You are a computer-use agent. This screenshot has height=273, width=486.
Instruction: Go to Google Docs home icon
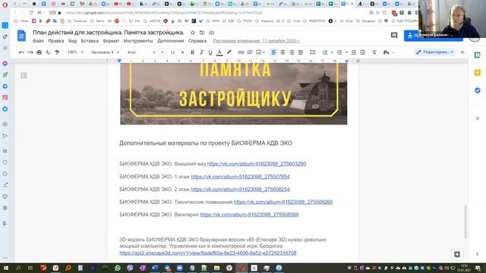click(x=21, y=36)
